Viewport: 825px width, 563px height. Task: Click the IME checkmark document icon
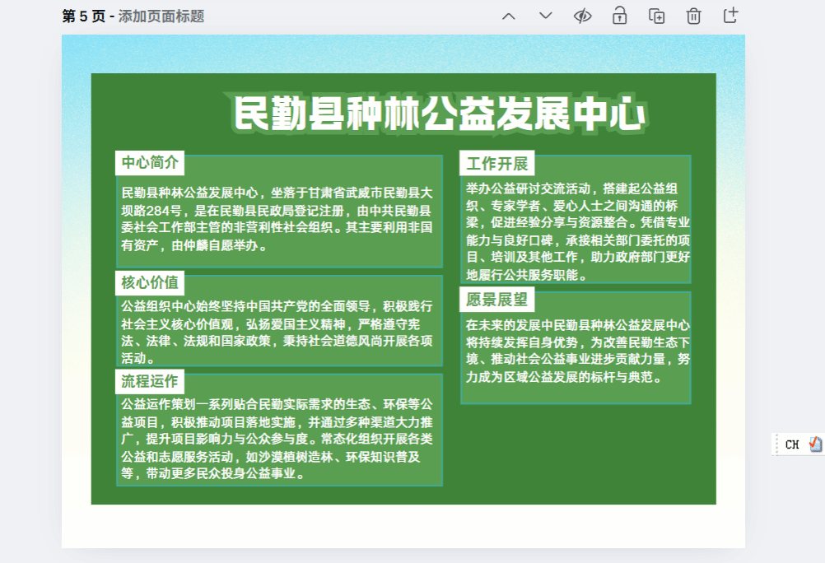click(x=815, y=444)
